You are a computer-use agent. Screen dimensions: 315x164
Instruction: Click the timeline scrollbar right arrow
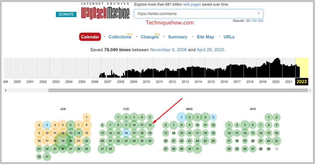click(310, 90)
